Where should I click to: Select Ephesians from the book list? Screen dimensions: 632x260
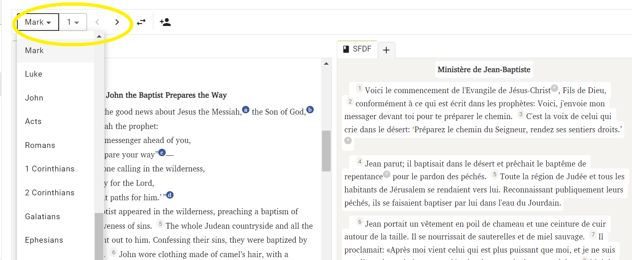(x=56, y=240)
